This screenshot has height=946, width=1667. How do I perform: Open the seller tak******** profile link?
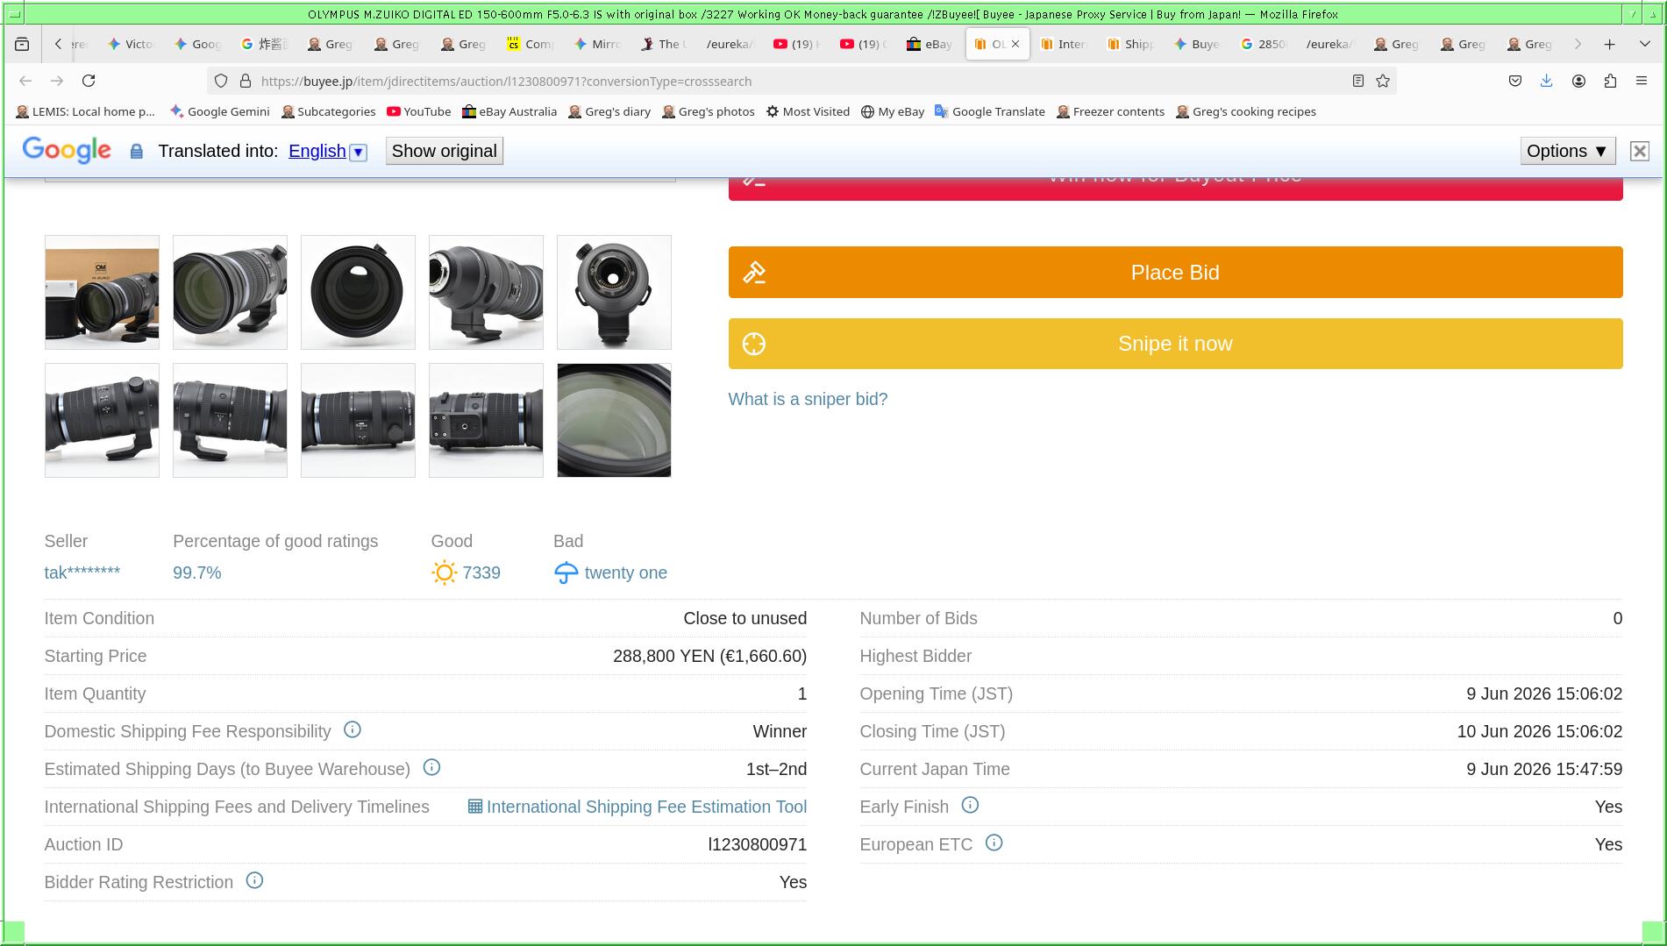pos(82,573)
